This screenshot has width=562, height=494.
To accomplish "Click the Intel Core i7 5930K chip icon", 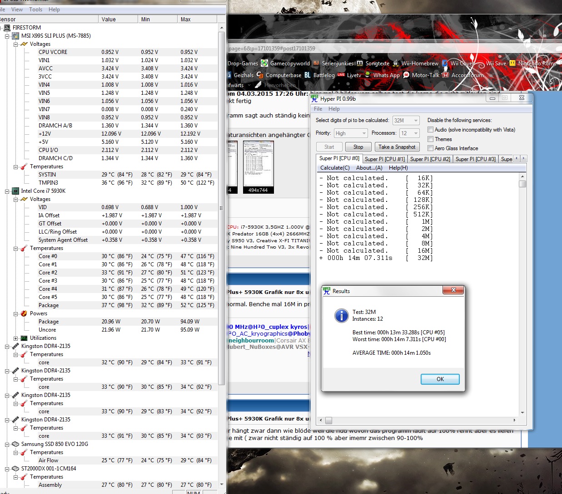I will point(15,191).
